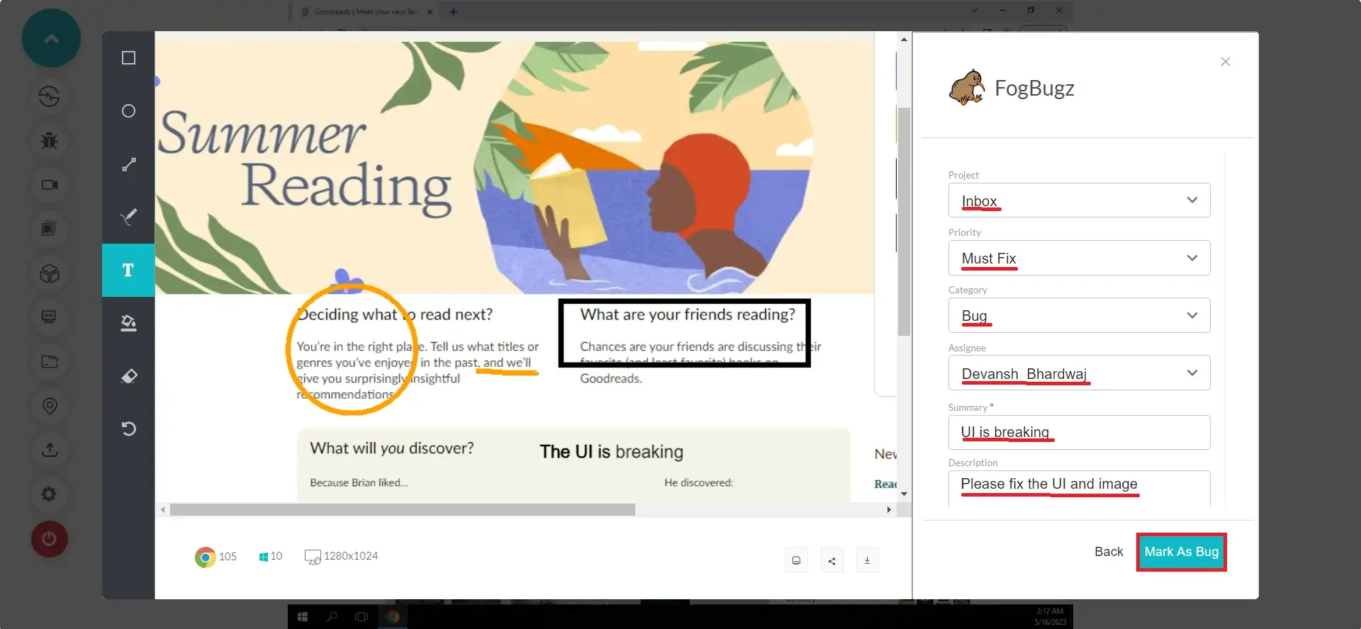1361x629 pixels.
Task: End session with red power button
Action: point(49,539)
